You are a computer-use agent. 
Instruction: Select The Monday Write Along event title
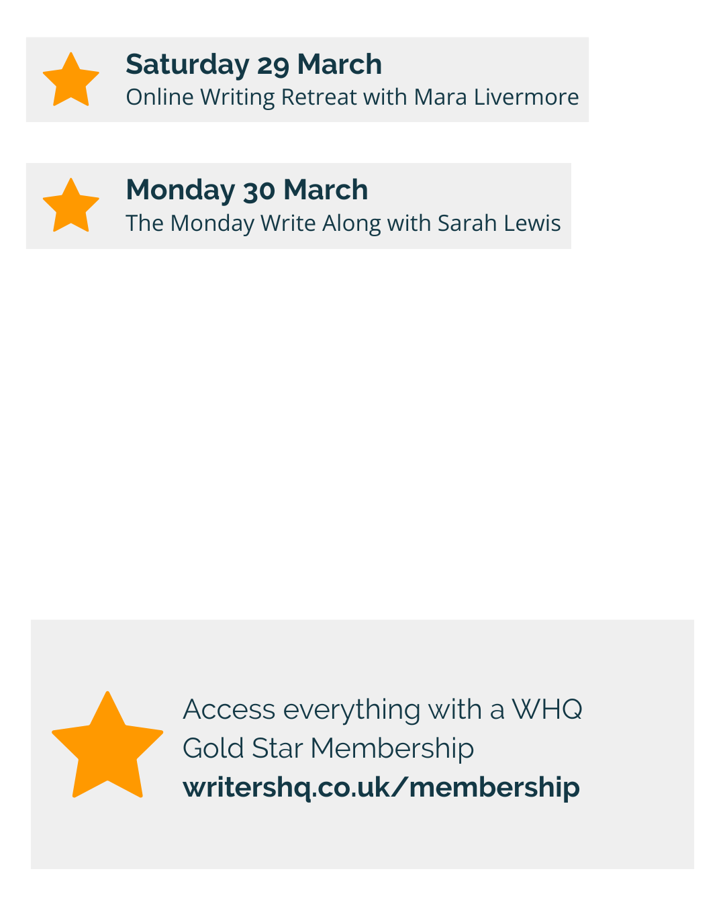point(254,223)
